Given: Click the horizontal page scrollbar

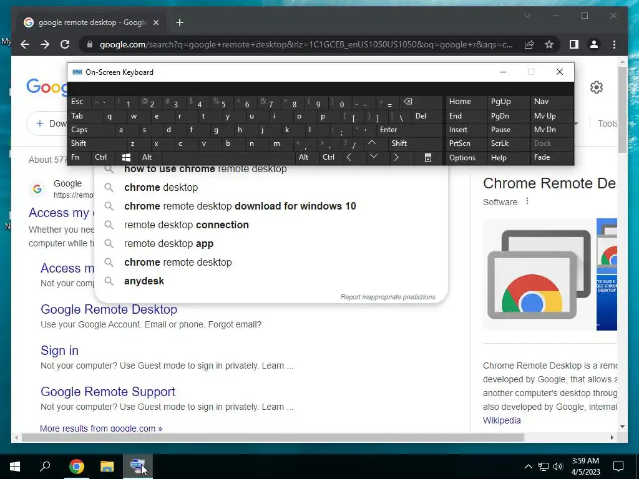Looking at the screenshot, I should 273,438.
